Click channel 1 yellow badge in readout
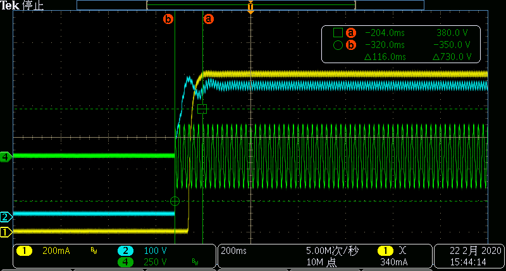 24,251
